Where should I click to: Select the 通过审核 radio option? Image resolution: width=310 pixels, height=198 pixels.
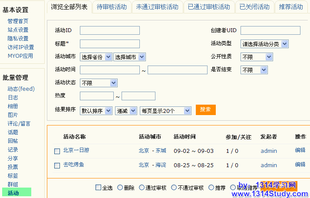[142, 188]
